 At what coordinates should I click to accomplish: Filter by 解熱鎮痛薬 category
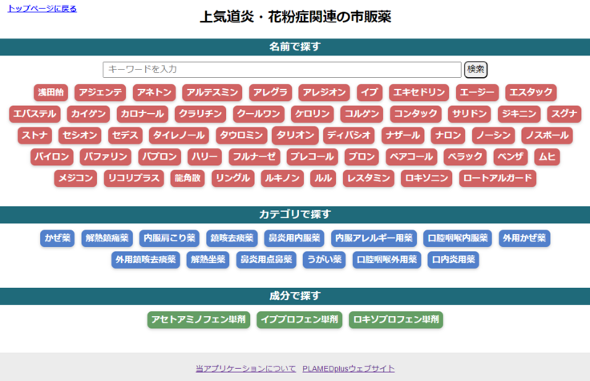point(107,238)
